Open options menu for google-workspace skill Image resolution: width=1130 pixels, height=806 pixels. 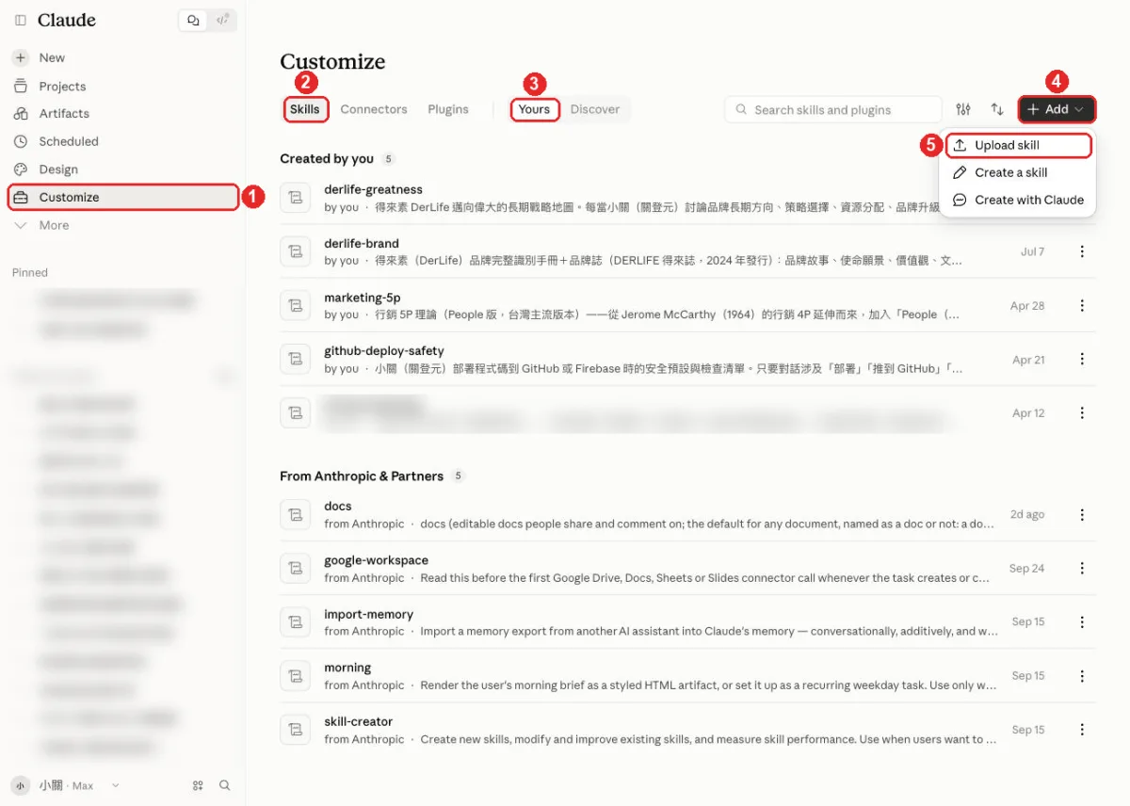(1082, 568)
